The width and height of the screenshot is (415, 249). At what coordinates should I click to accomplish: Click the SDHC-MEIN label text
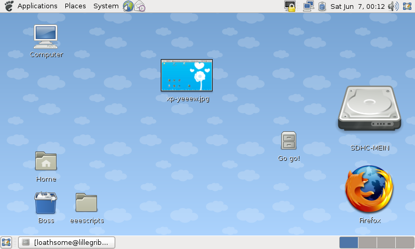click(370, 148)
